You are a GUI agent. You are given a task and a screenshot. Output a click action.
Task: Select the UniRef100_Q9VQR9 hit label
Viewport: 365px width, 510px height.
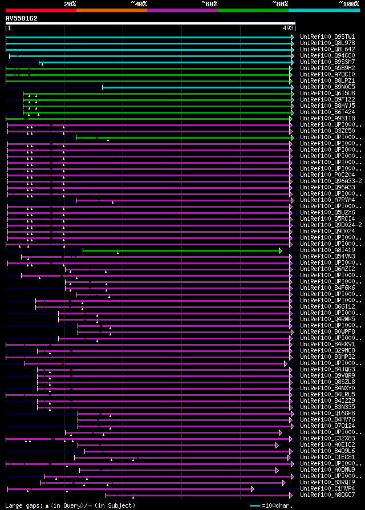click(x=327, y=376)
